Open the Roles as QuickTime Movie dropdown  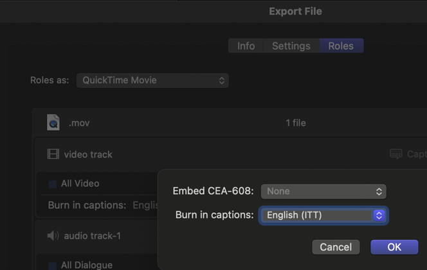point(152,80)
